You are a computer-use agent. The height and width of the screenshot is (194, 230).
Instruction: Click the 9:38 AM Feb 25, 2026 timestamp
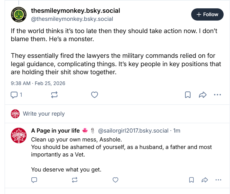[x=38, y=83]
